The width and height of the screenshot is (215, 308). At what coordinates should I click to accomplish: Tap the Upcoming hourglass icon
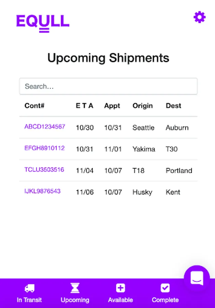click(75, 288)
